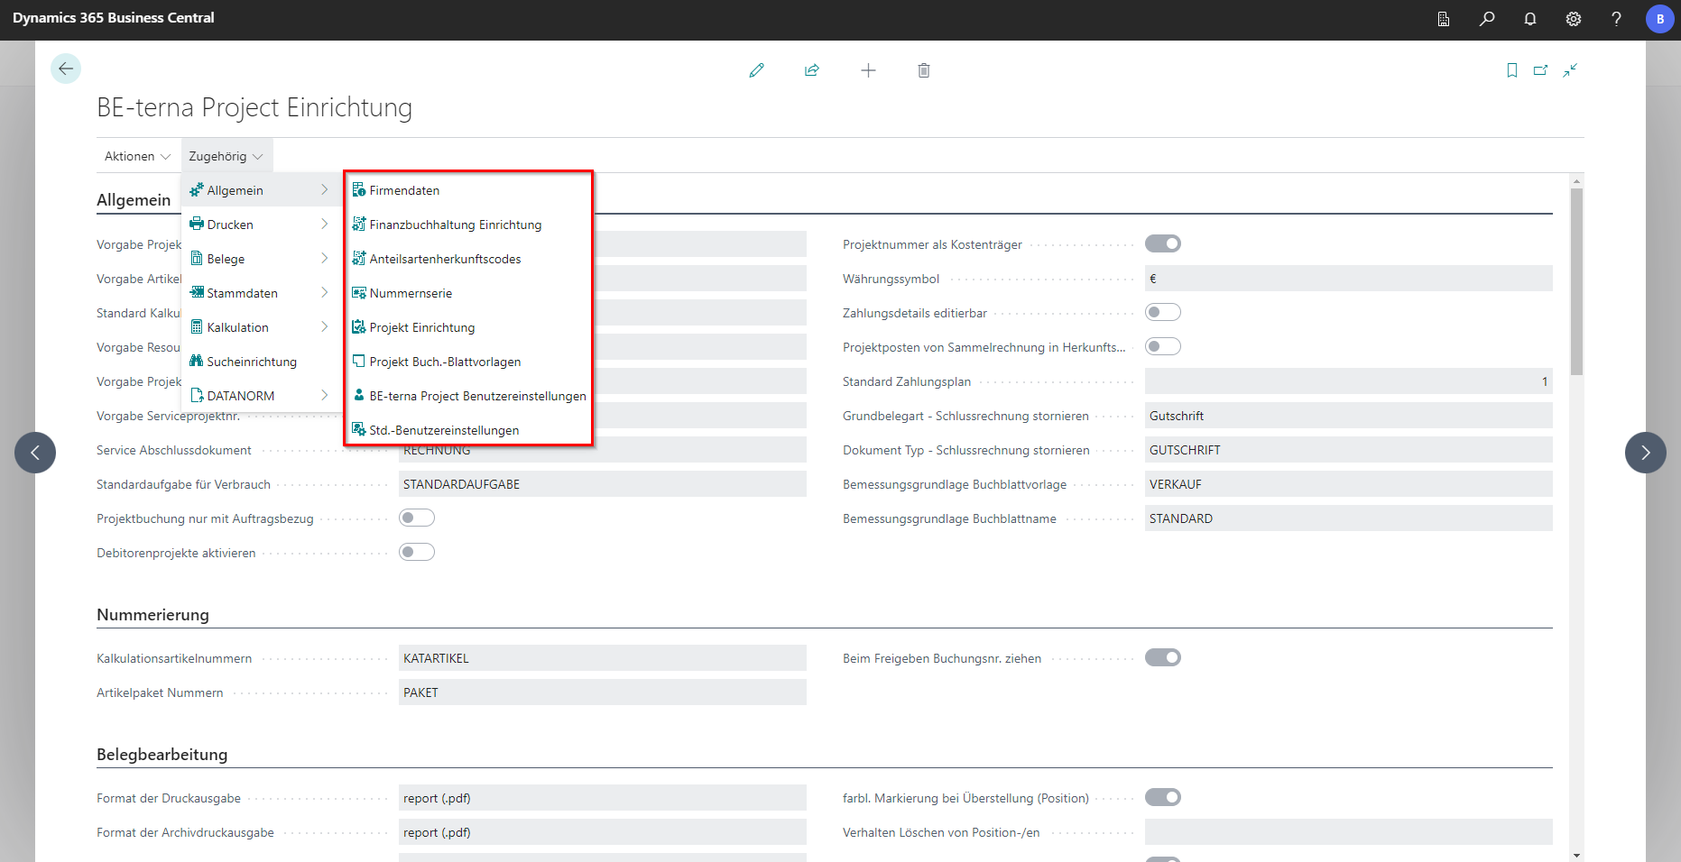1681x862 pixels.
Task: Toggle Projektnummer als Kostenträger switch
Action: tap(1162, 244)
